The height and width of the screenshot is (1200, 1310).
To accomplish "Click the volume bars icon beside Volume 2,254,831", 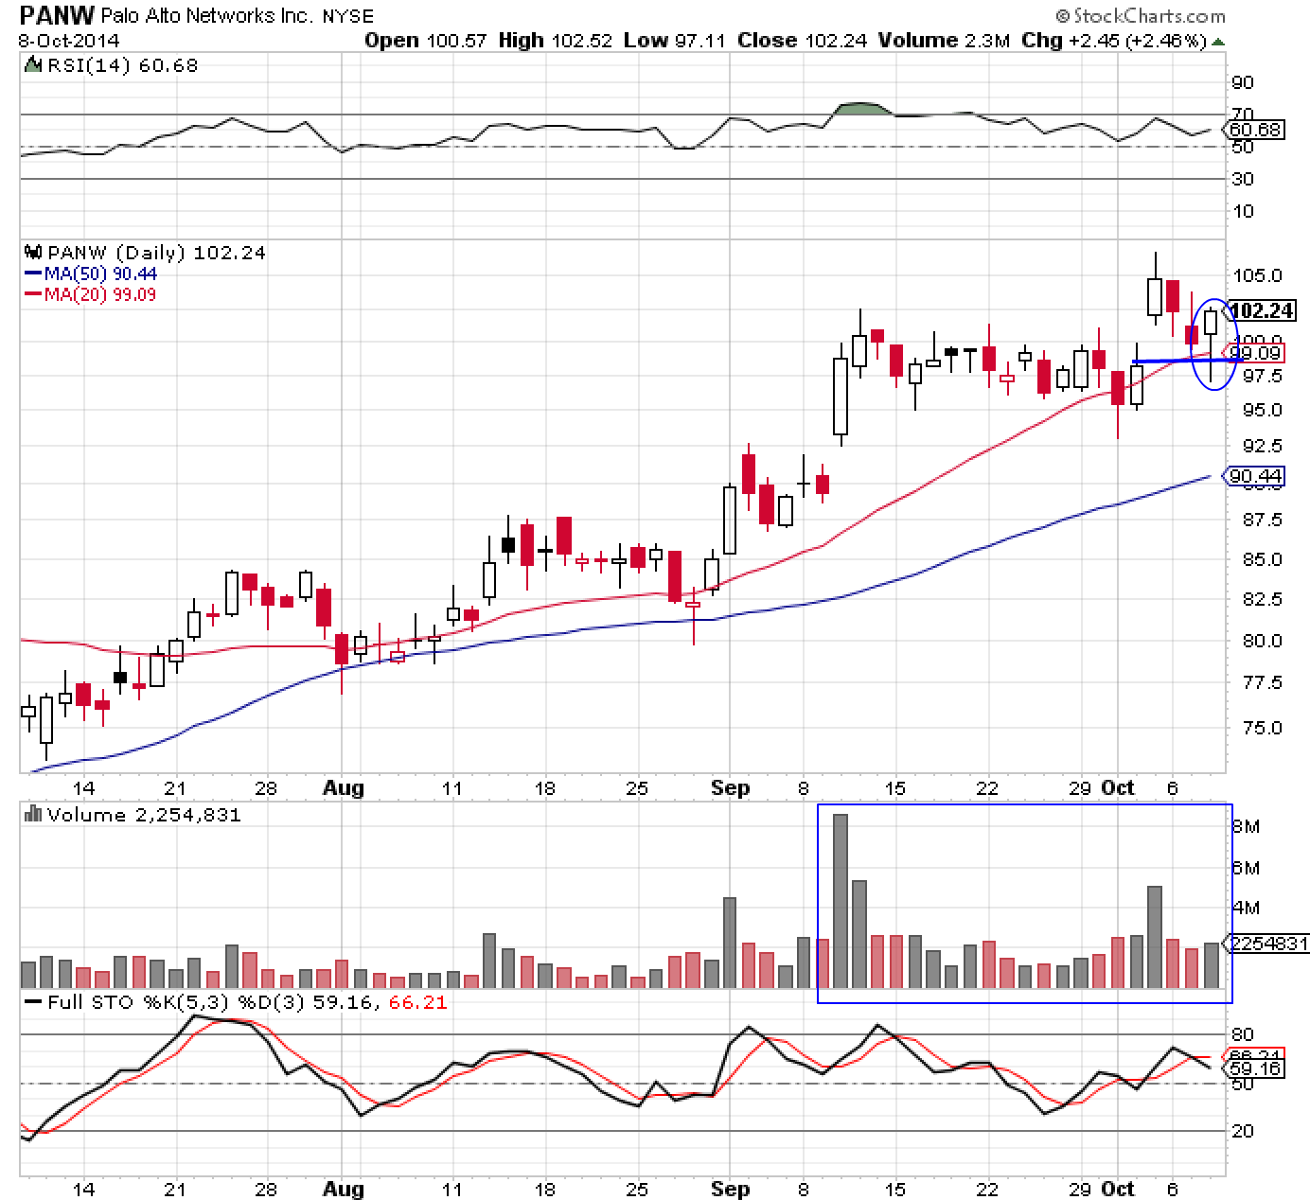I will click(33, 814).
